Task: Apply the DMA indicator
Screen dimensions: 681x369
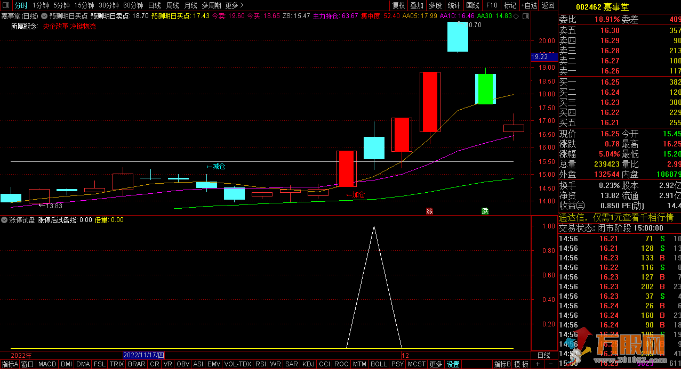Action: point(83,364)
